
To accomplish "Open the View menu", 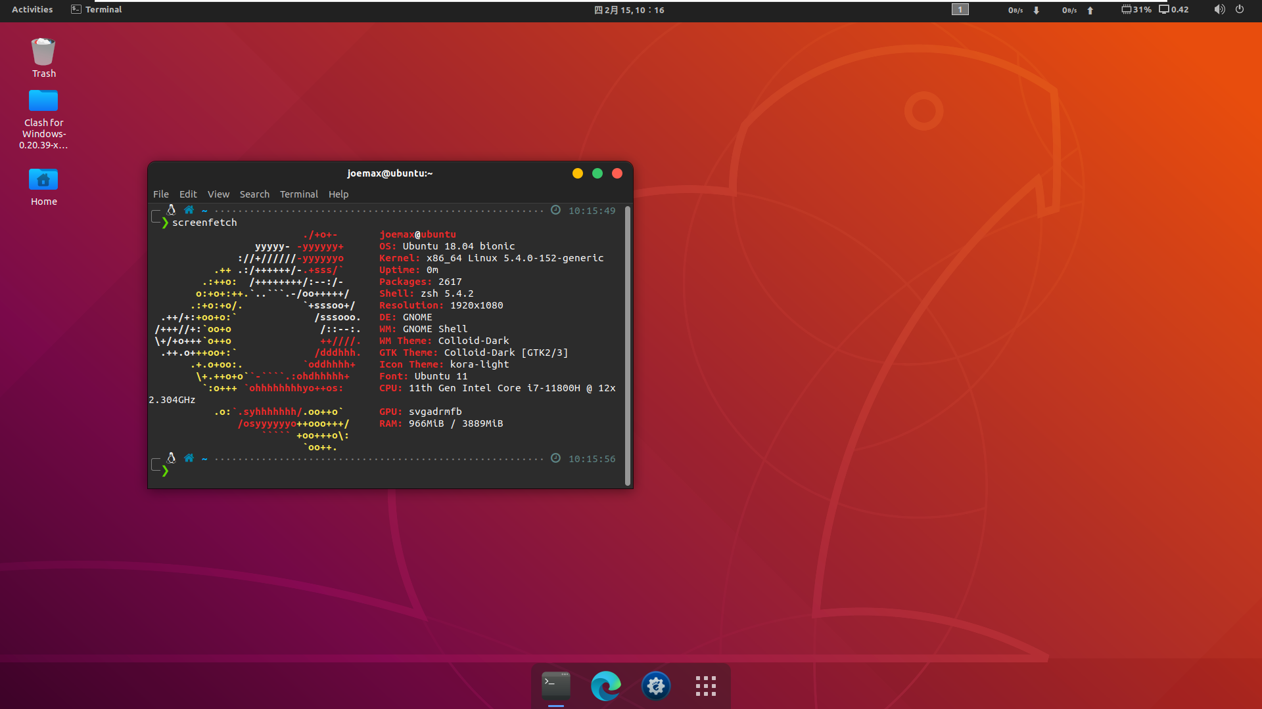I will click(x=219, y=194).
